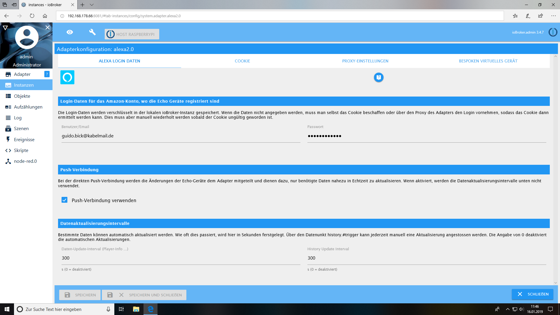Screen dimensions: 560x315
Task: Open browser settings ellipsis menu
Action: (x=553, y=16)
